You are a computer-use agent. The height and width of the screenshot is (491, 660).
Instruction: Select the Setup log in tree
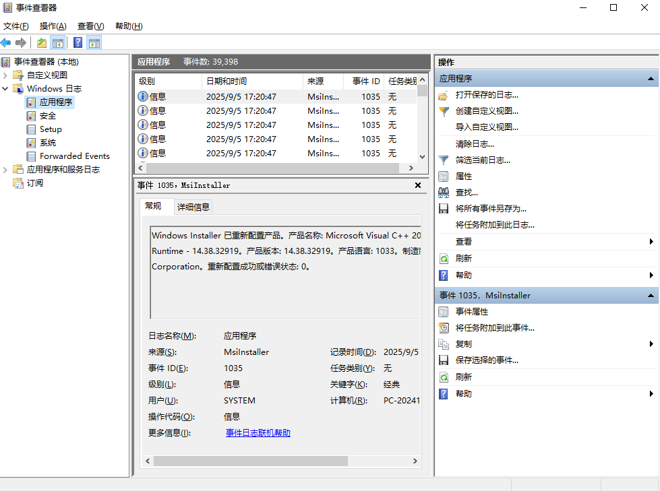pyautogui.click(x=51, y=129)
